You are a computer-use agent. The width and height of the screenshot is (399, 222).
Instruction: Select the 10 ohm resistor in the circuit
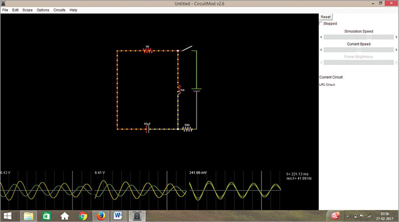pos(147,50)
